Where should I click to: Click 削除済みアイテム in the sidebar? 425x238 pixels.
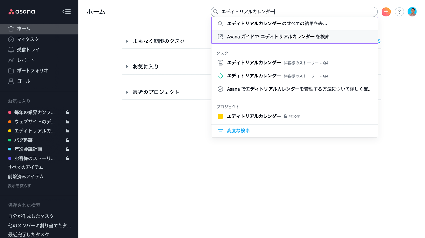click(26, 177)
